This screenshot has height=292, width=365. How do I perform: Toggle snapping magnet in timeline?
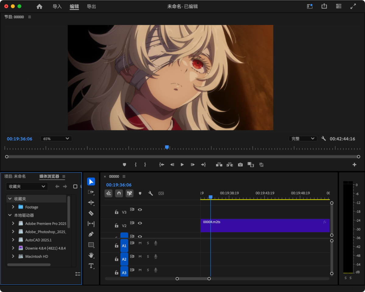[x=119, y=193]
